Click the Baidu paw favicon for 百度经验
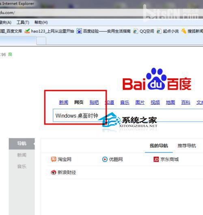This screenshot has height=215, width=203. (79, 31)
